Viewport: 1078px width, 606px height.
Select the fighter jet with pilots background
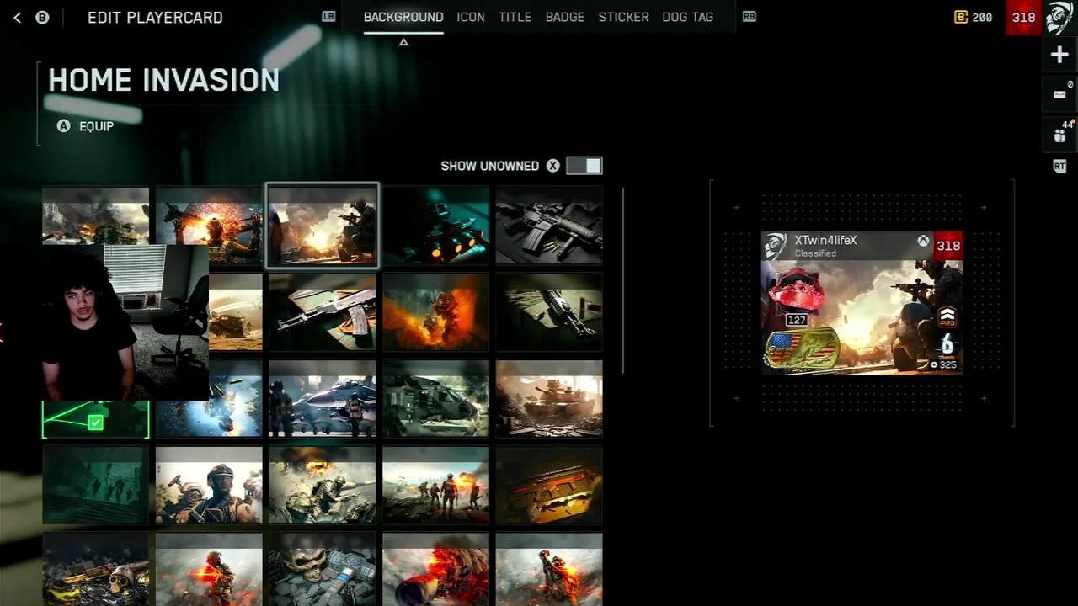(x=323, y=399)
